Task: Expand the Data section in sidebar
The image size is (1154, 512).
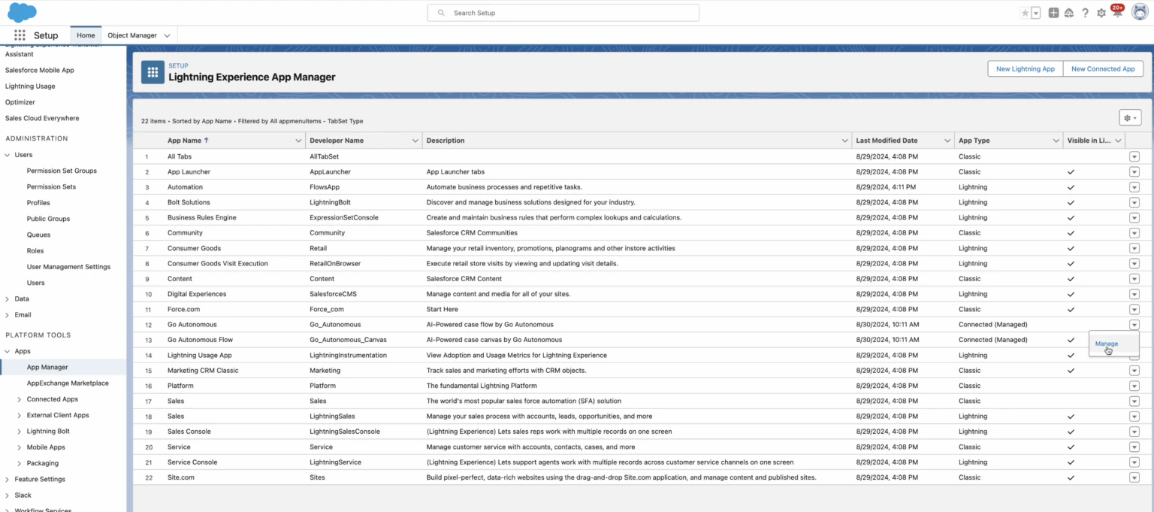Action: click(8, 298)
